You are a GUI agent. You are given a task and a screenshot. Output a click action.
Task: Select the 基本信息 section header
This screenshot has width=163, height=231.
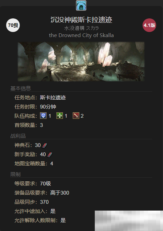coord(20,88)
